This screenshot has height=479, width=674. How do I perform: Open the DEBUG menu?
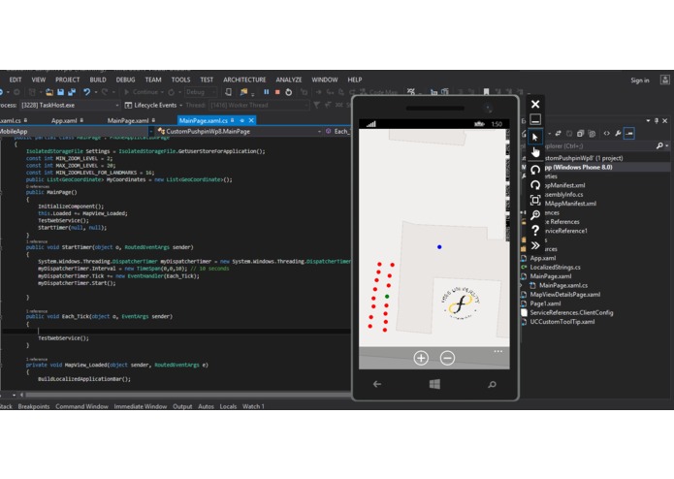point(125,80)
